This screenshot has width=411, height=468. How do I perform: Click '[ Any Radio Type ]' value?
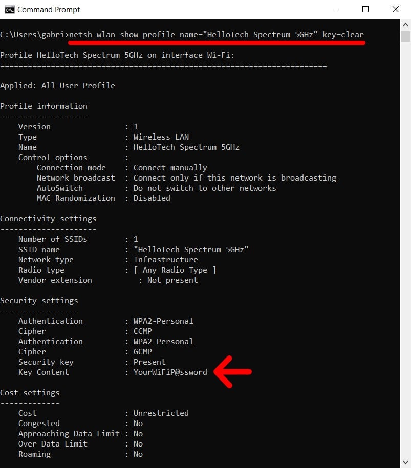pyautogui.click(x=175, y=270)
